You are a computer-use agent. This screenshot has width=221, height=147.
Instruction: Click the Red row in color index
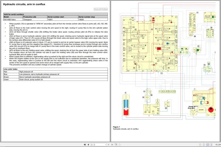click(55, 72)
